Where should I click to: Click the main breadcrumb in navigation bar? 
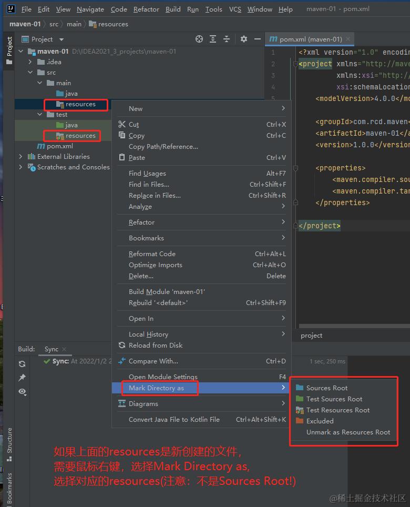pos(74,24)
